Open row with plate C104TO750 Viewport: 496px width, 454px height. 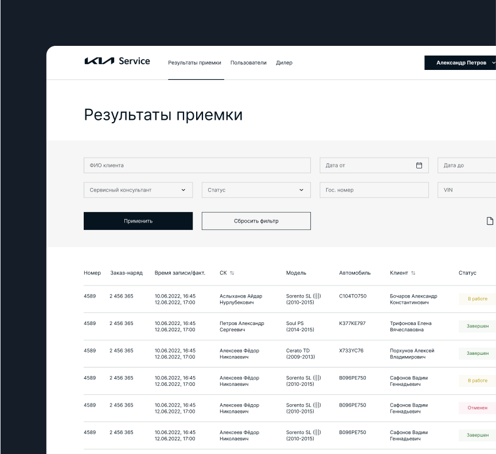coord(353,296)
